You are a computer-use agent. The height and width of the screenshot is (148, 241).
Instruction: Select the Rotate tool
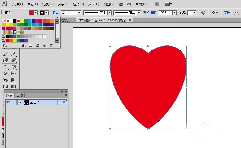pos(6,67)
